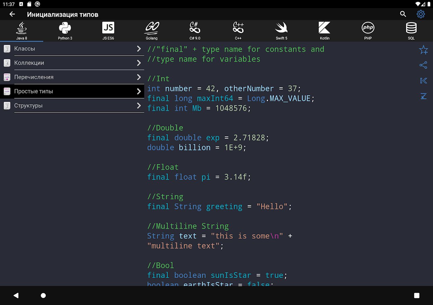433x305 pixels.
Task: Click the 2.71828 value in code
Action: [x=249, y=138]
